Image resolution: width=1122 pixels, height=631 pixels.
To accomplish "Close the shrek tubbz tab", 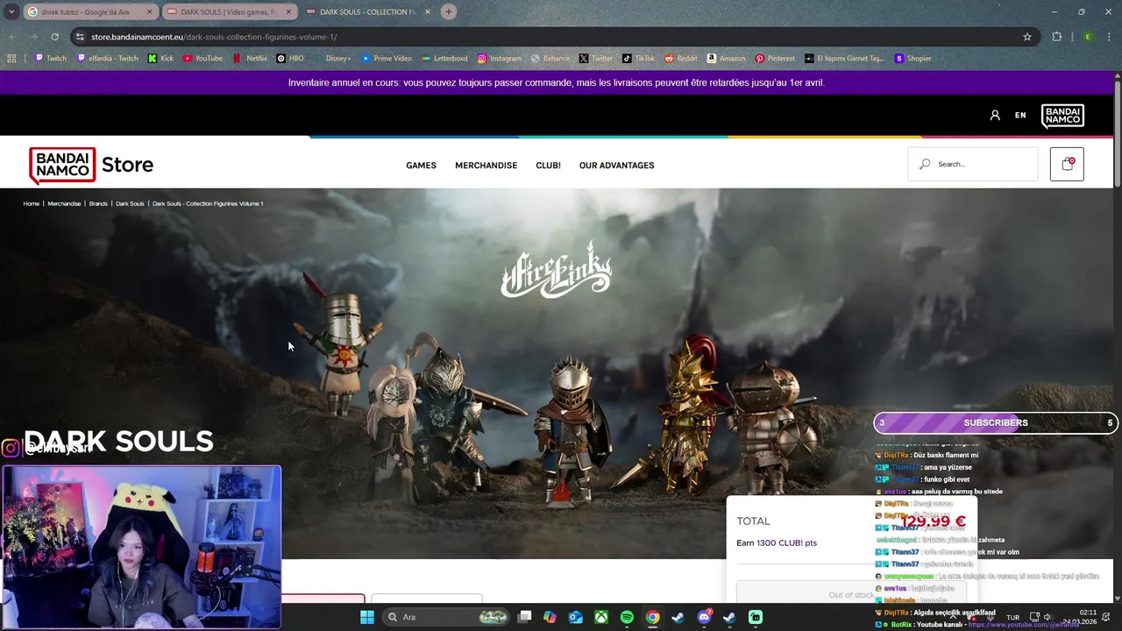I will [149, 12].
